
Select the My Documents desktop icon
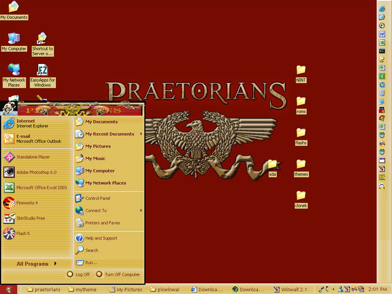tap(14, 10)
